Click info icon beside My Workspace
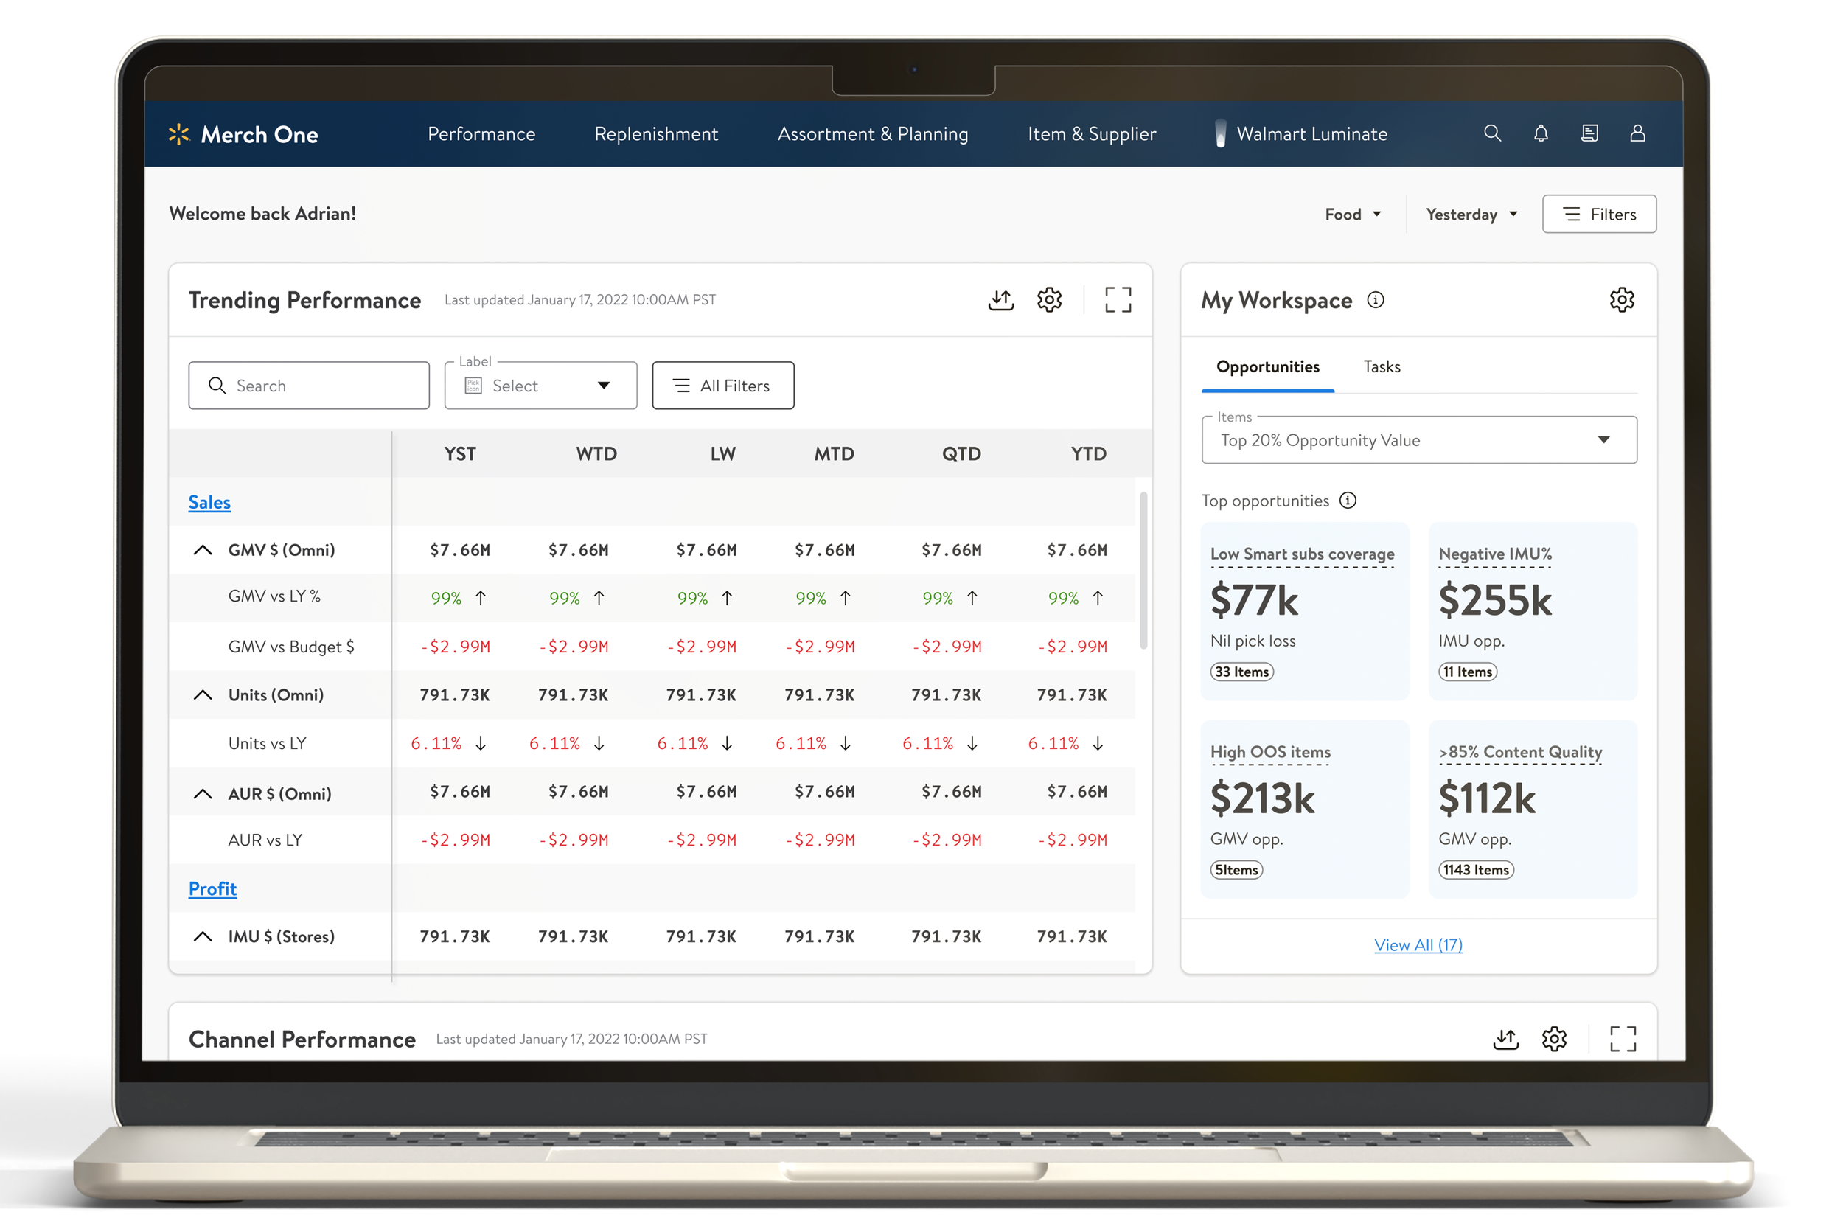The width and height of the screenshot is (1843, 1229). pos(1375,300)
